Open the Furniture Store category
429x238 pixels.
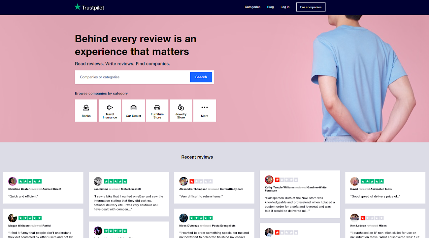[157, 110]
